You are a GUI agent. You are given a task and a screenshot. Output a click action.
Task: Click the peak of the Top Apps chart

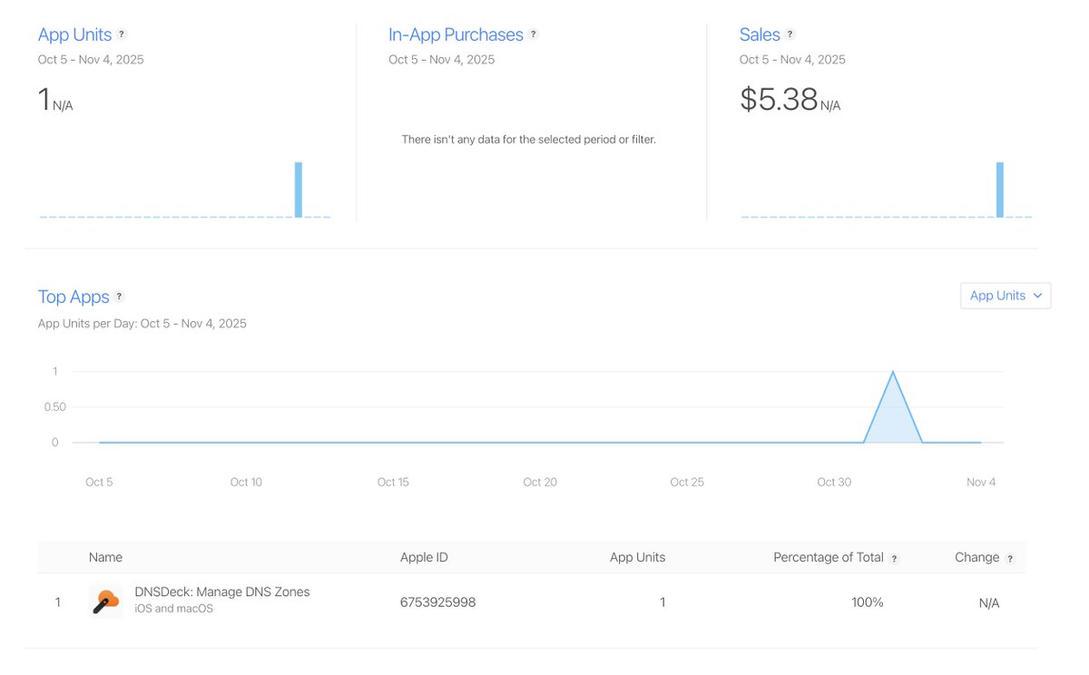click(x=893, y=372)
